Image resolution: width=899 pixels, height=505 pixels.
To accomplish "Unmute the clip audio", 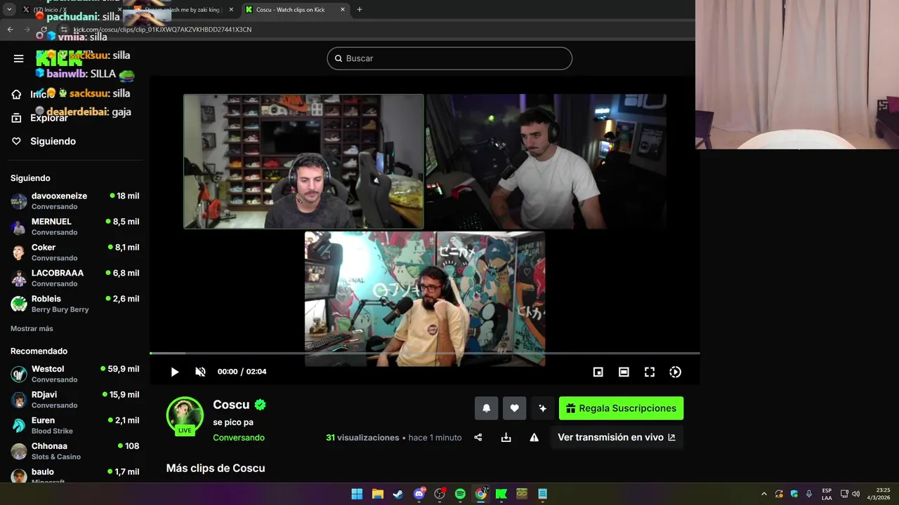I will click(x=200, y=372).
